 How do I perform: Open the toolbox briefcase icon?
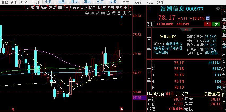108,13
